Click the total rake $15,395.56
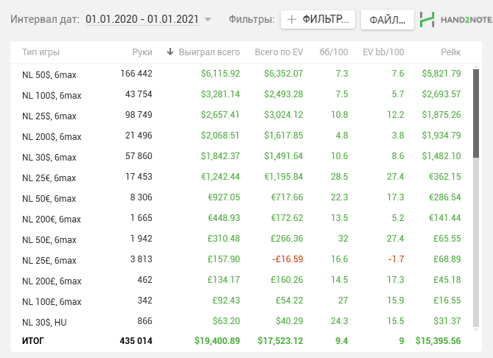Screen dimensions: 493x358 [x=438, y=341]
